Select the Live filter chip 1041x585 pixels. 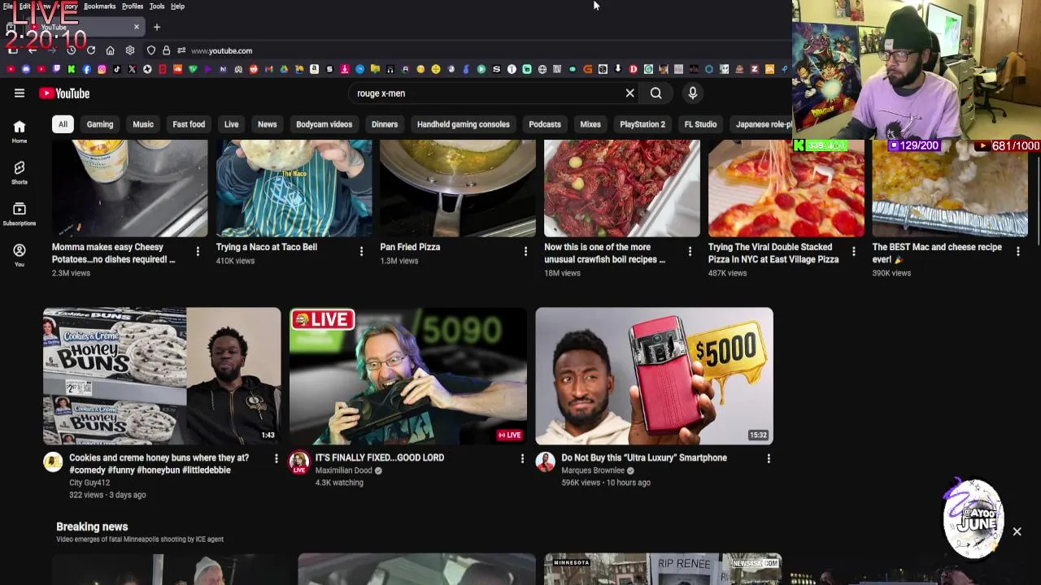(231, 124)
